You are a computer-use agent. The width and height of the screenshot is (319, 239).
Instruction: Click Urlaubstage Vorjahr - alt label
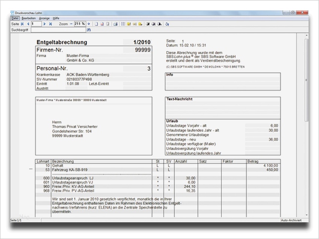[x=186, y=125]
